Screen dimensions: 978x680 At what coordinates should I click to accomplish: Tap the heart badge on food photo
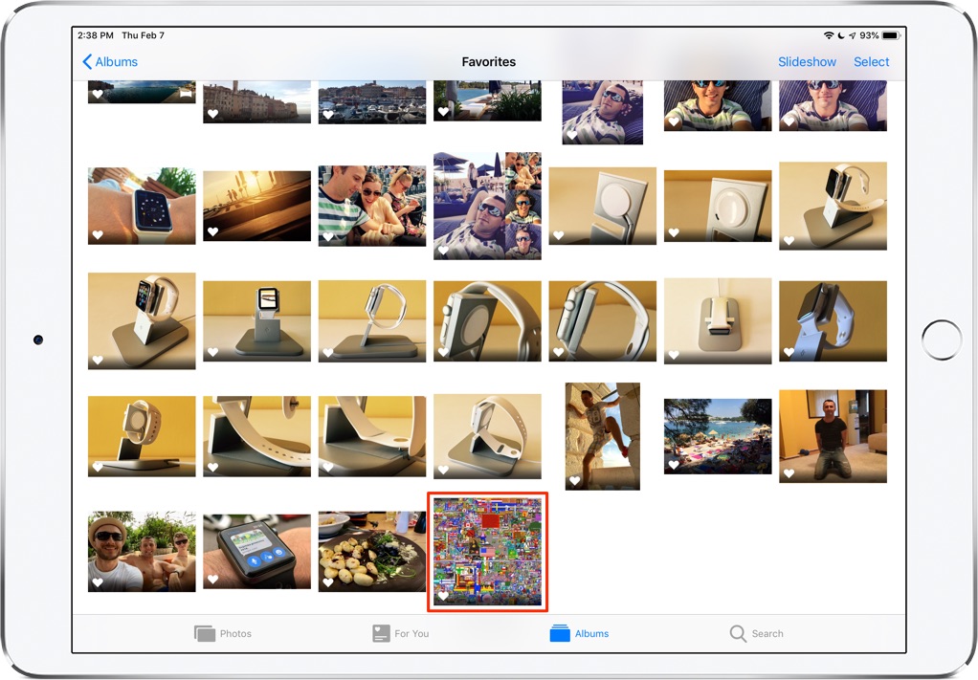[x=328, y=582]
